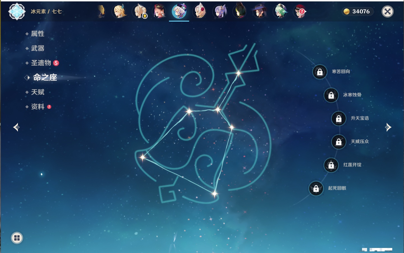Select the portrait wearing a wide purple witch hat
Screen dimensions: 404x253
tap(260, 11)
